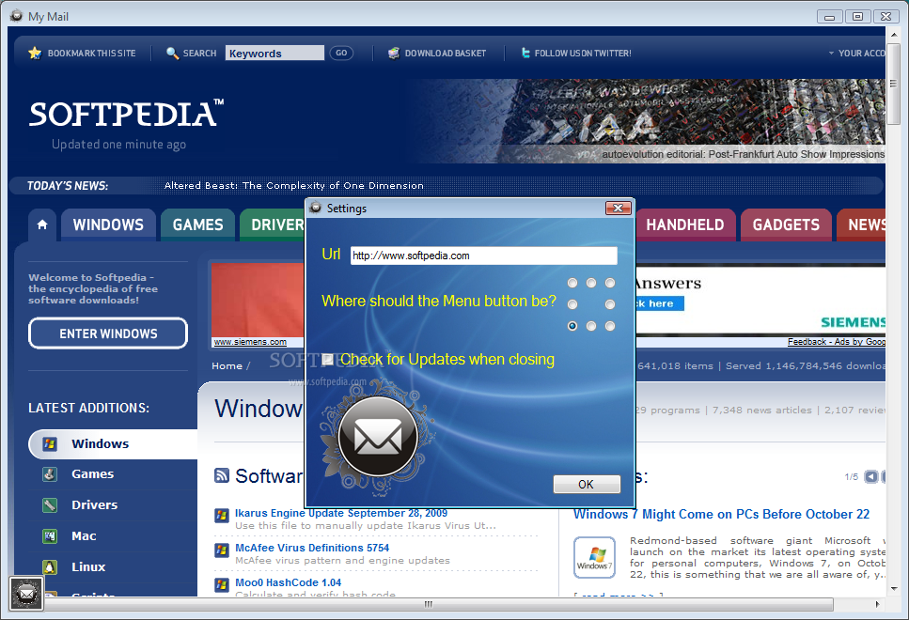Open Ikarus Engine Update September 28 link
Viewport: 909px width, 620px height.
[341, 513]
